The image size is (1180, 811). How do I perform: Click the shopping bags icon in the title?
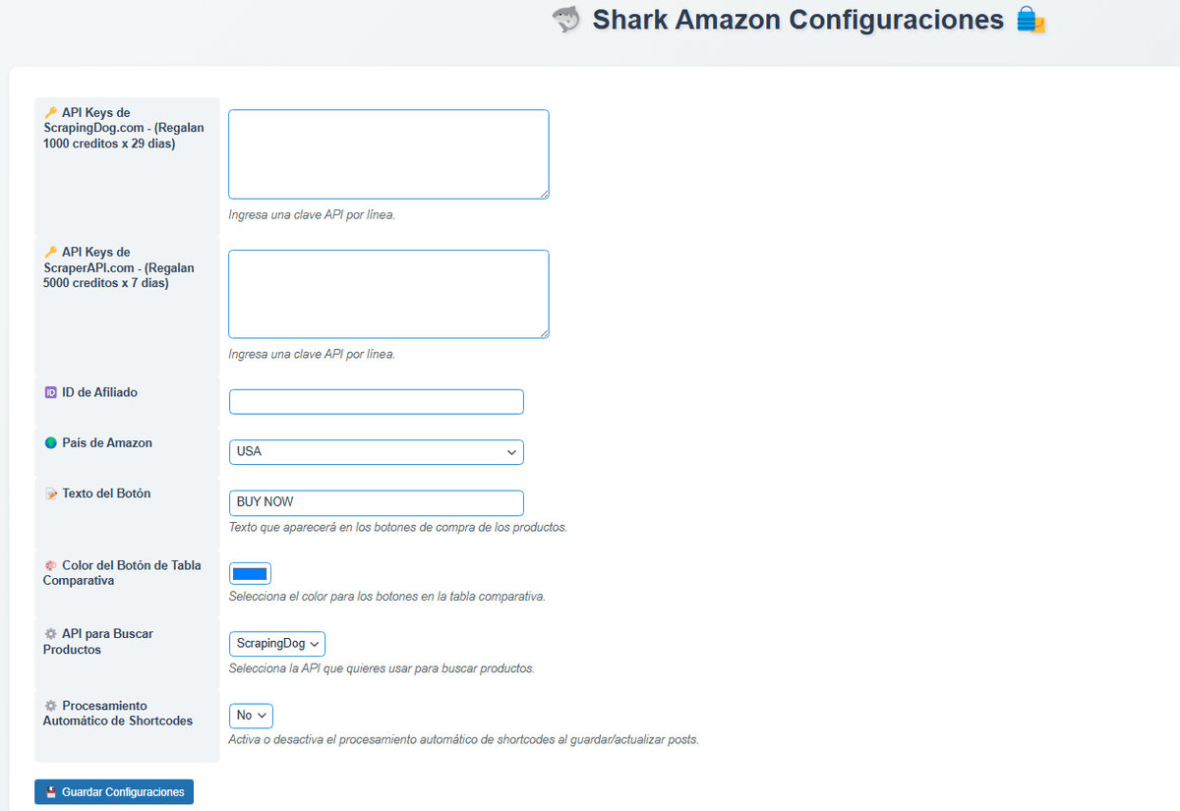(1031, 21)
